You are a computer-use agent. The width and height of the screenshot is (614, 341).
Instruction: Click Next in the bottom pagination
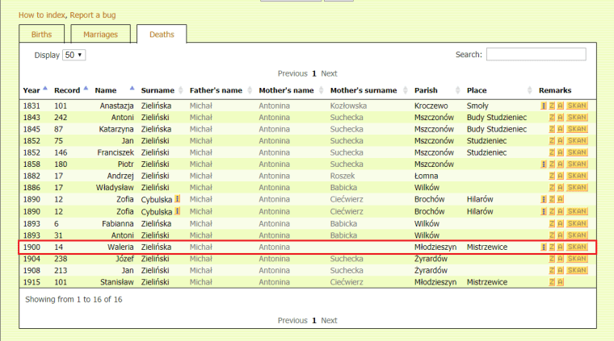(x=329, y=320)
